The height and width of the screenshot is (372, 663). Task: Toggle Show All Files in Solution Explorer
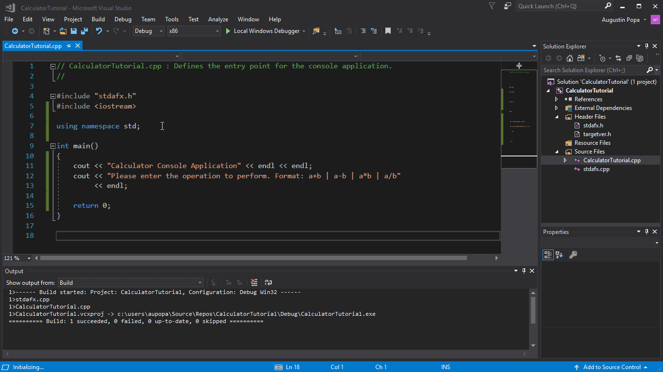(640, 58)
